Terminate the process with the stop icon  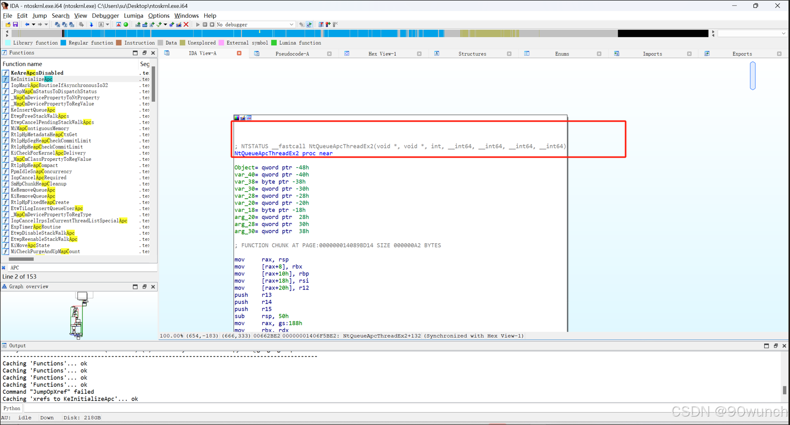click(212, 24)
